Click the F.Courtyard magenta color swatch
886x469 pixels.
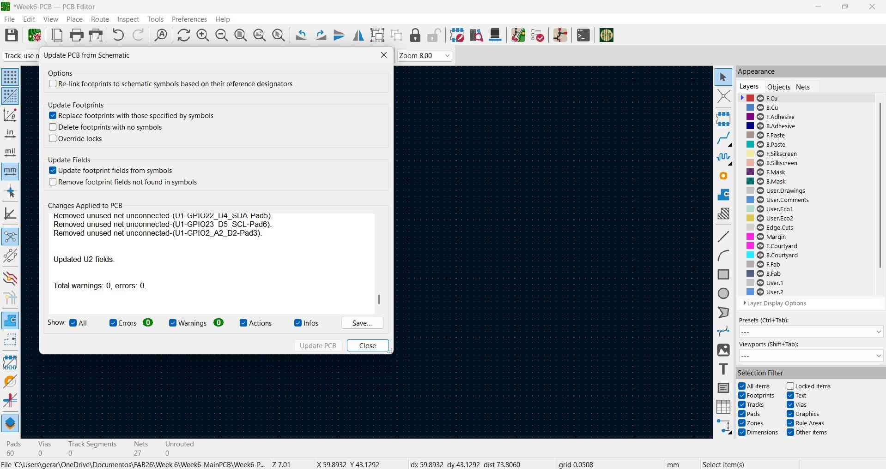click(x=750, y=246)
